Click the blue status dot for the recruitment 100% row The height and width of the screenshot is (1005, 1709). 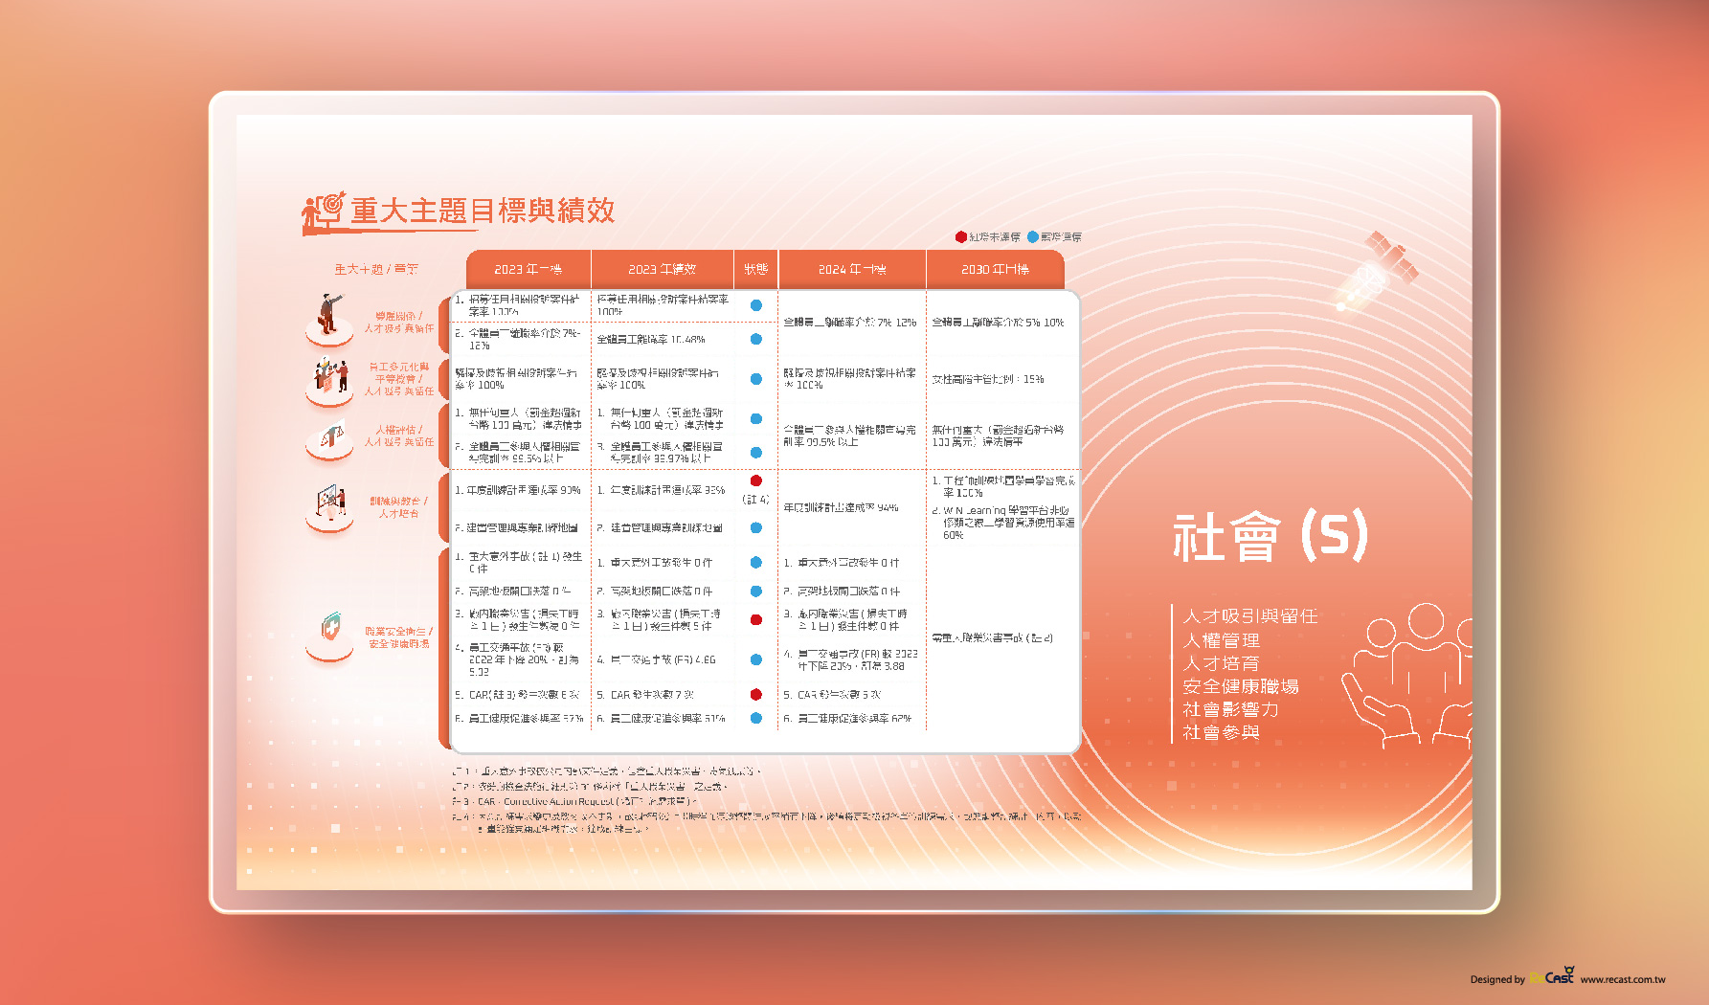click(x=756, y=305)
